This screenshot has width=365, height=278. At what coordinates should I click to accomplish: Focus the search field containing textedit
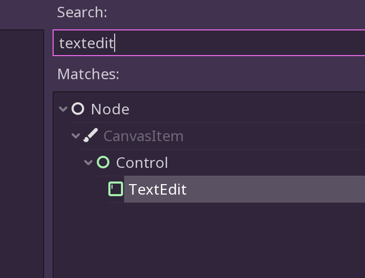click(209, 42)
